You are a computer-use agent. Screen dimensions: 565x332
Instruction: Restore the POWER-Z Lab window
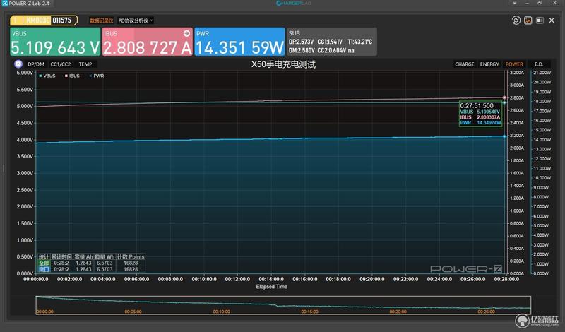click(540, 3)
